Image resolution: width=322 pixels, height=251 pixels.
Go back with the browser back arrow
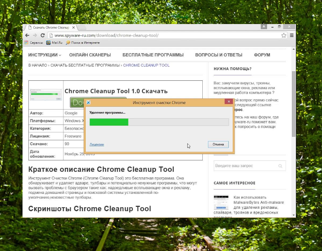(x=27, y=35)
